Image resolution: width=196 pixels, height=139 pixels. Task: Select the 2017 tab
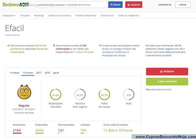39,73
